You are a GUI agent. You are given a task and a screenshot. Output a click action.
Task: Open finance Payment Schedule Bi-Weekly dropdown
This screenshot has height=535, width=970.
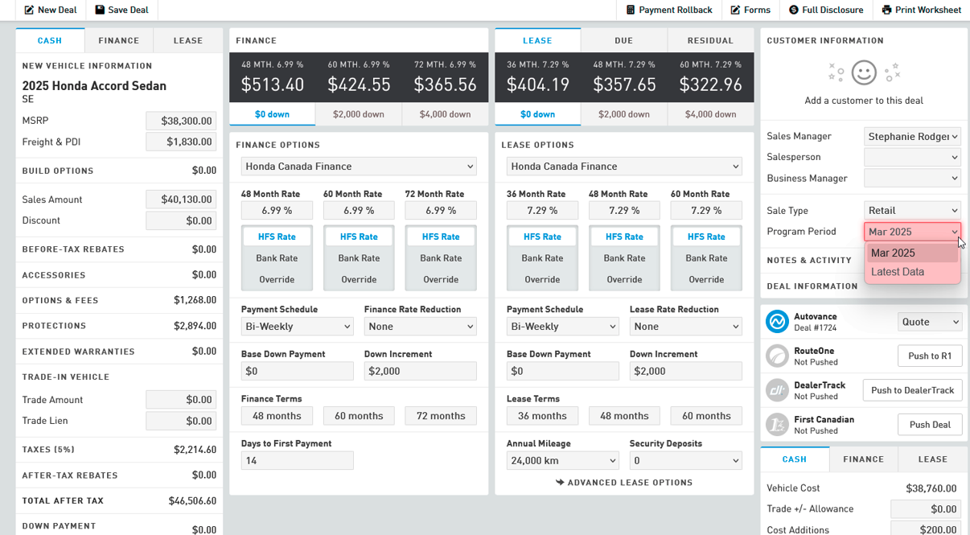(298, 327)
